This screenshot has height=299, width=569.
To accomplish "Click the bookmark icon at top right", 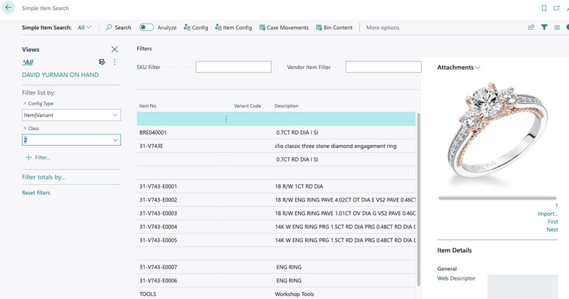I will click(544, 9).
